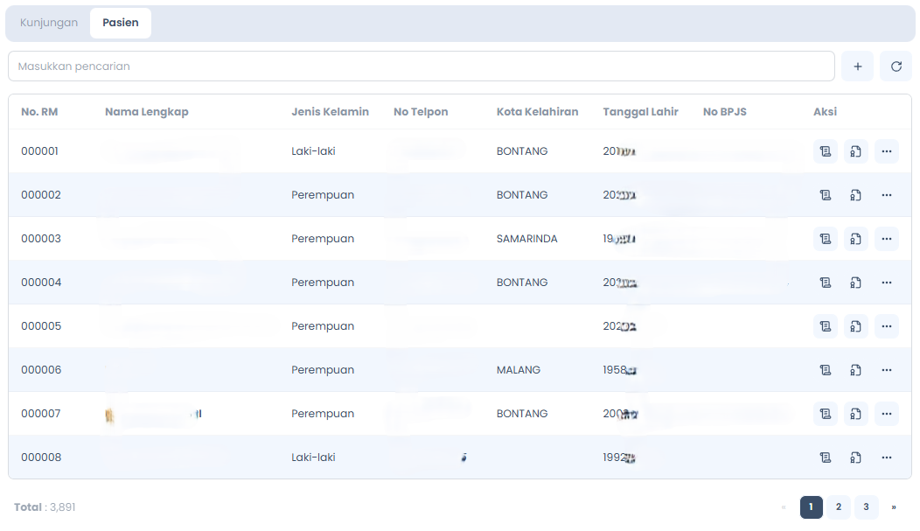The image size is (920, 531).
Task: Open record document icon for patient 000001
Action: (x=825, y=151)
